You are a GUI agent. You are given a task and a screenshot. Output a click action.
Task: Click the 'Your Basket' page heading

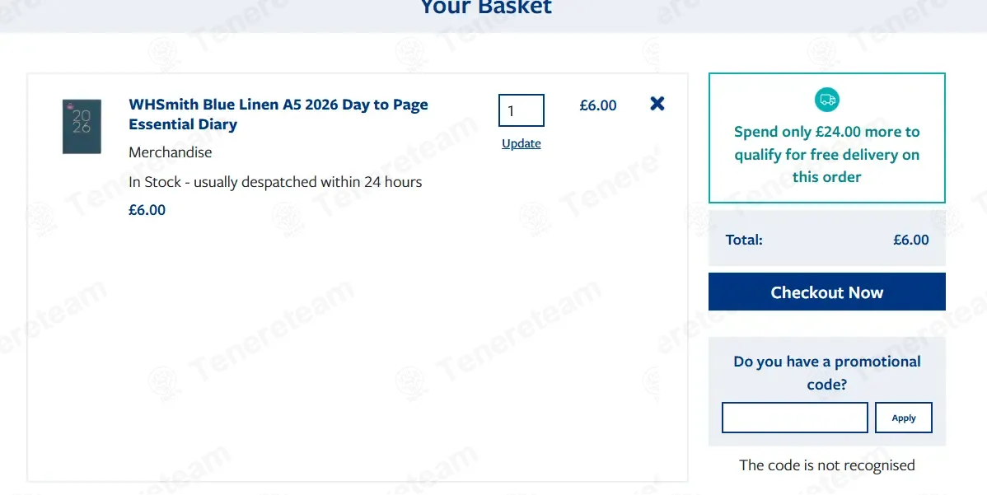tap(486, 7)
